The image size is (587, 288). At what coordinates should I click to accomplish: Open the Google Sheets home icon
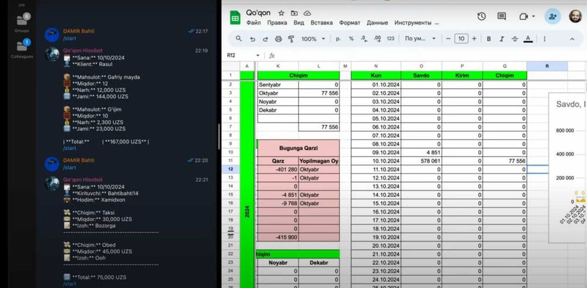[235, 18]
